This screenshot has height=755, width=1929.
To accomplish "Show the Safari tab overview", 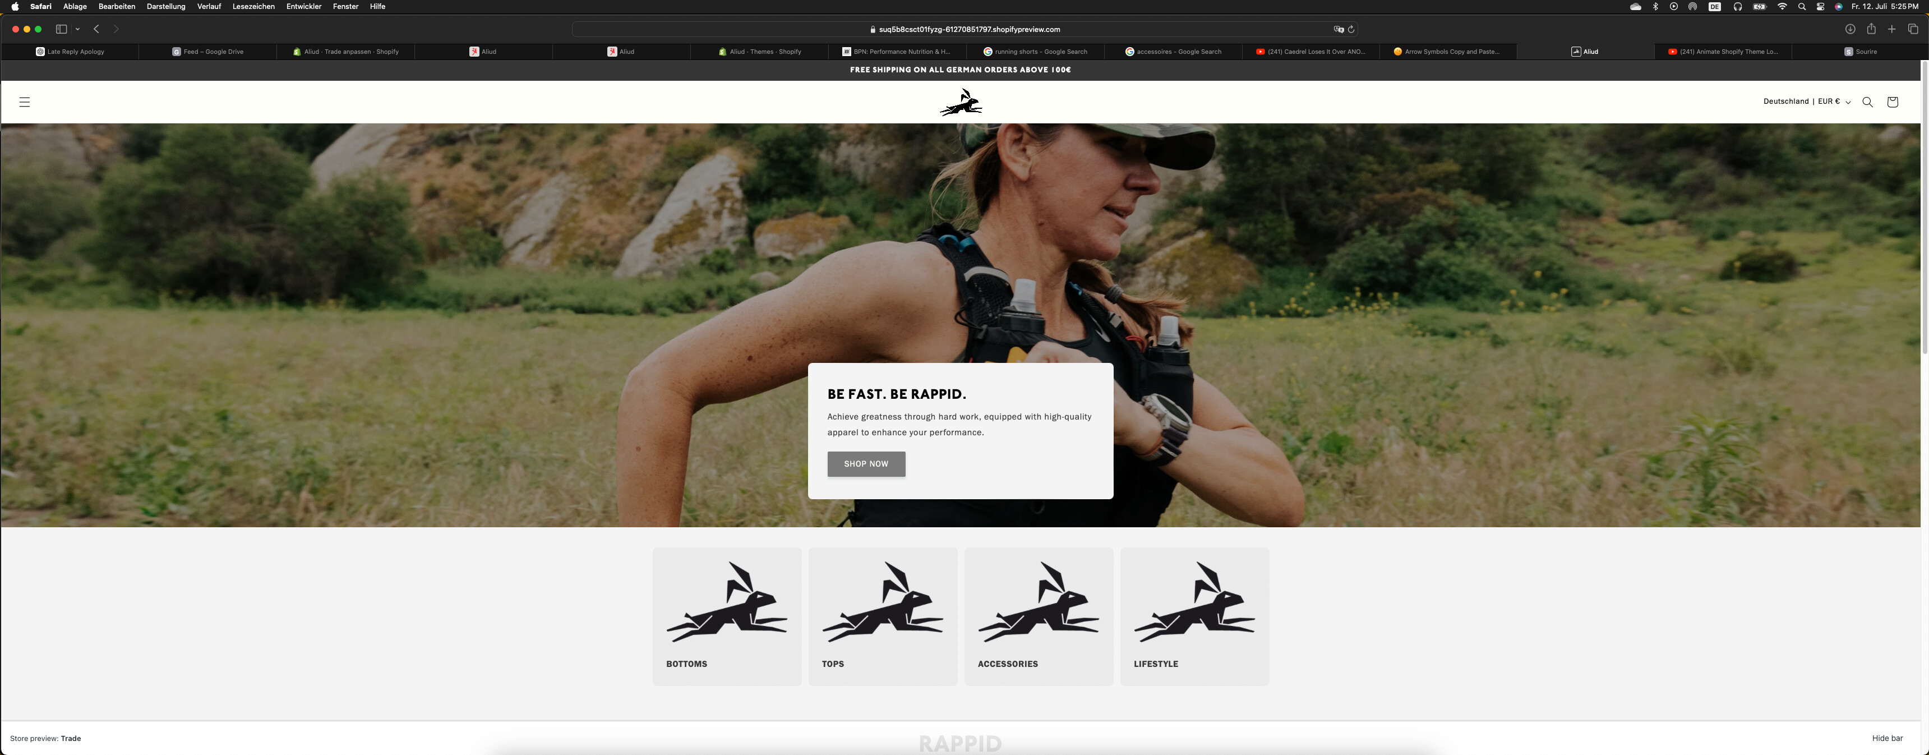I will [x=1913, y=29].
